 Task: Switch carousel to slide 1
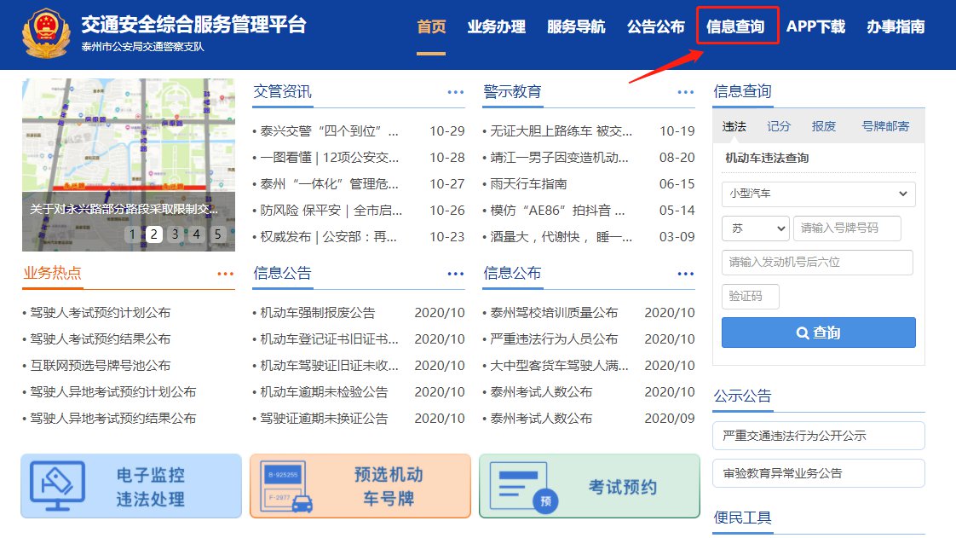click(133, 234)
